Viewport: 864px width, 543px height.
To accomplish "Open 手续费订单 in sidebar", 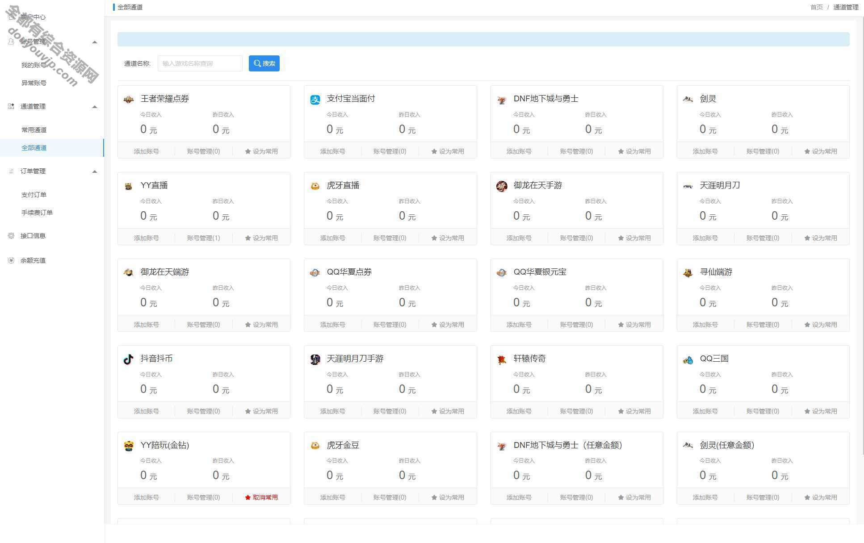I will pyautogui.click(x=37, y=213).
